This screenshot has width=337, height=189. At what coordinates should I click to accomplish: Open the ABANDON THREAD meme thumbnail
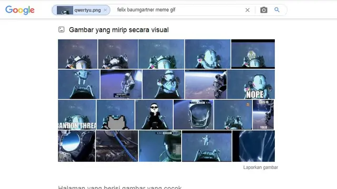click(77, 114)
